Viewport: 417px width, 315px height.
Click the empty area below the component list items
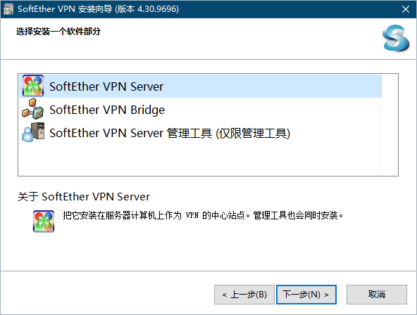tap(200, 160)
